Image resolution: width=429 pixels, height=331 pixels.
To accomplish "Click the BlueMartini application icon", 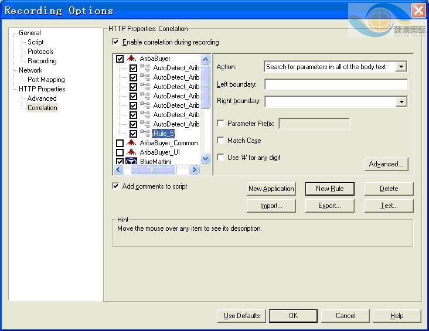I will pos(131,161).
